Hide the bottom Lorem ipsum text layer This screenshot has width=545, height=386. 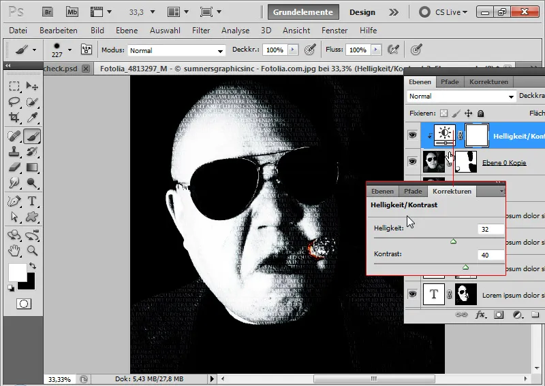click(412, 294)
